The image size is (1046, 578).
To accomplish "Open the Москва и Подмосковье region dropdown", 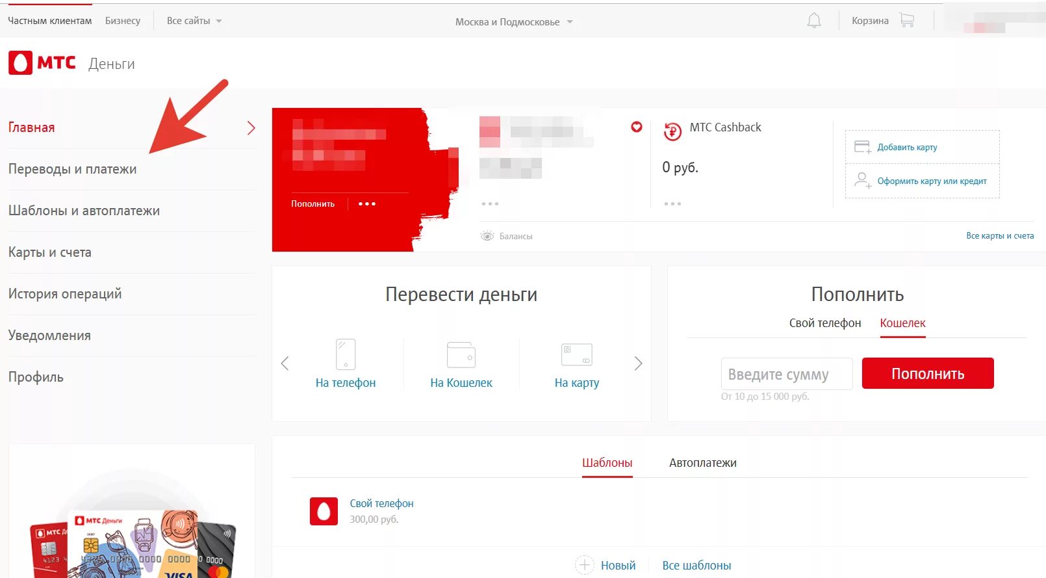I will [x=514, y=21].
